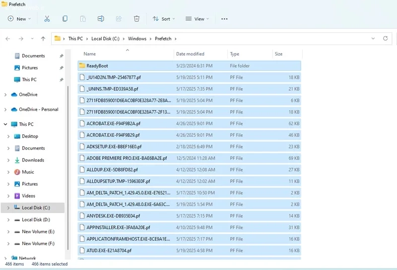Open Downloads in the navigation pane
Screen dimensions: 397x270
33,160
